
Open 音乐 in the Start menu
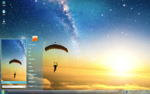[30, 56]
